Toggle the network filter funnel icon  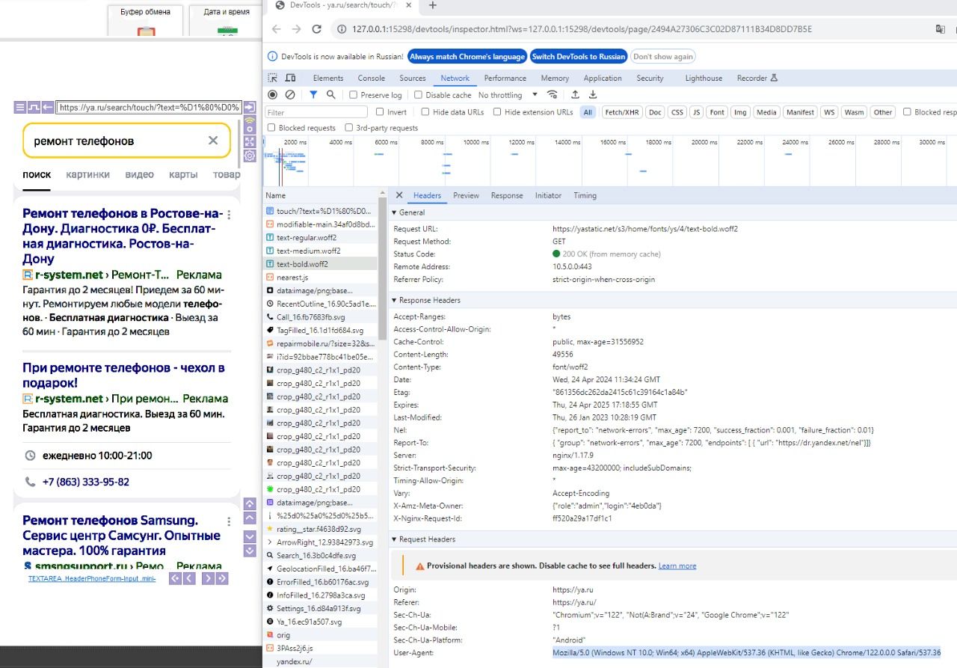313,95
